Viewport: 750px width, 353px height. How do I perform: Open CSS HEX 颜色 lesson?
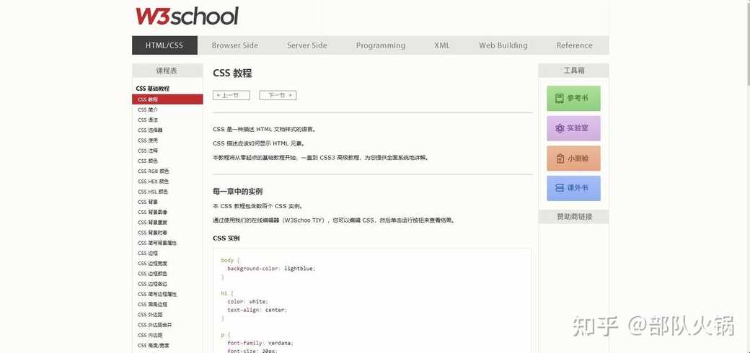click(x=154, y=182)
